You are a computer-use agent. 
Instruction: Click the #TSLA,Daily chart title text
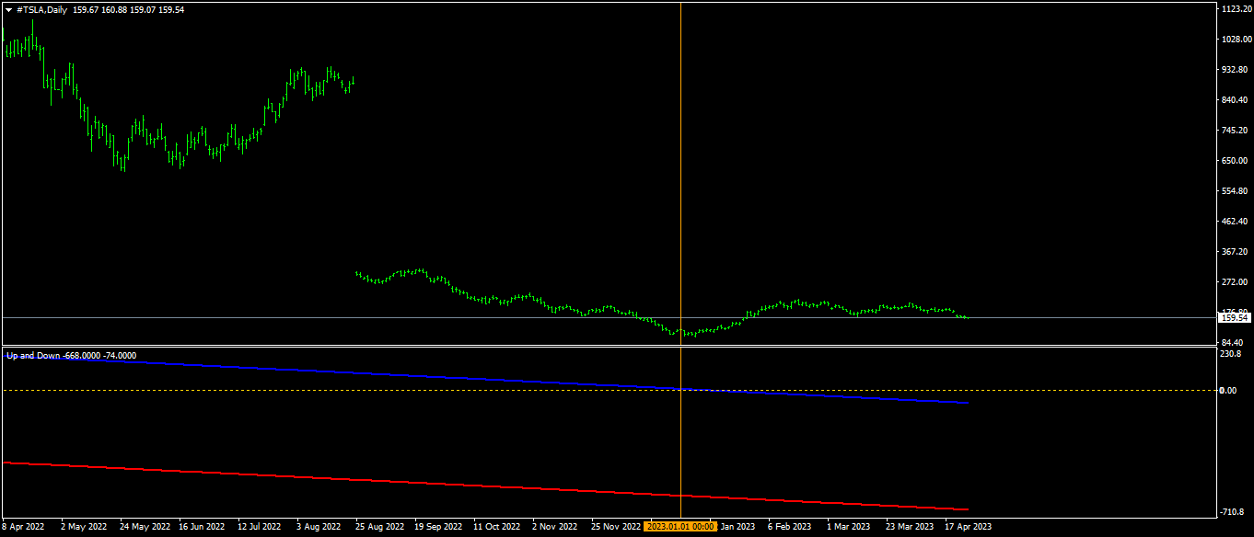tap(42, 9)
